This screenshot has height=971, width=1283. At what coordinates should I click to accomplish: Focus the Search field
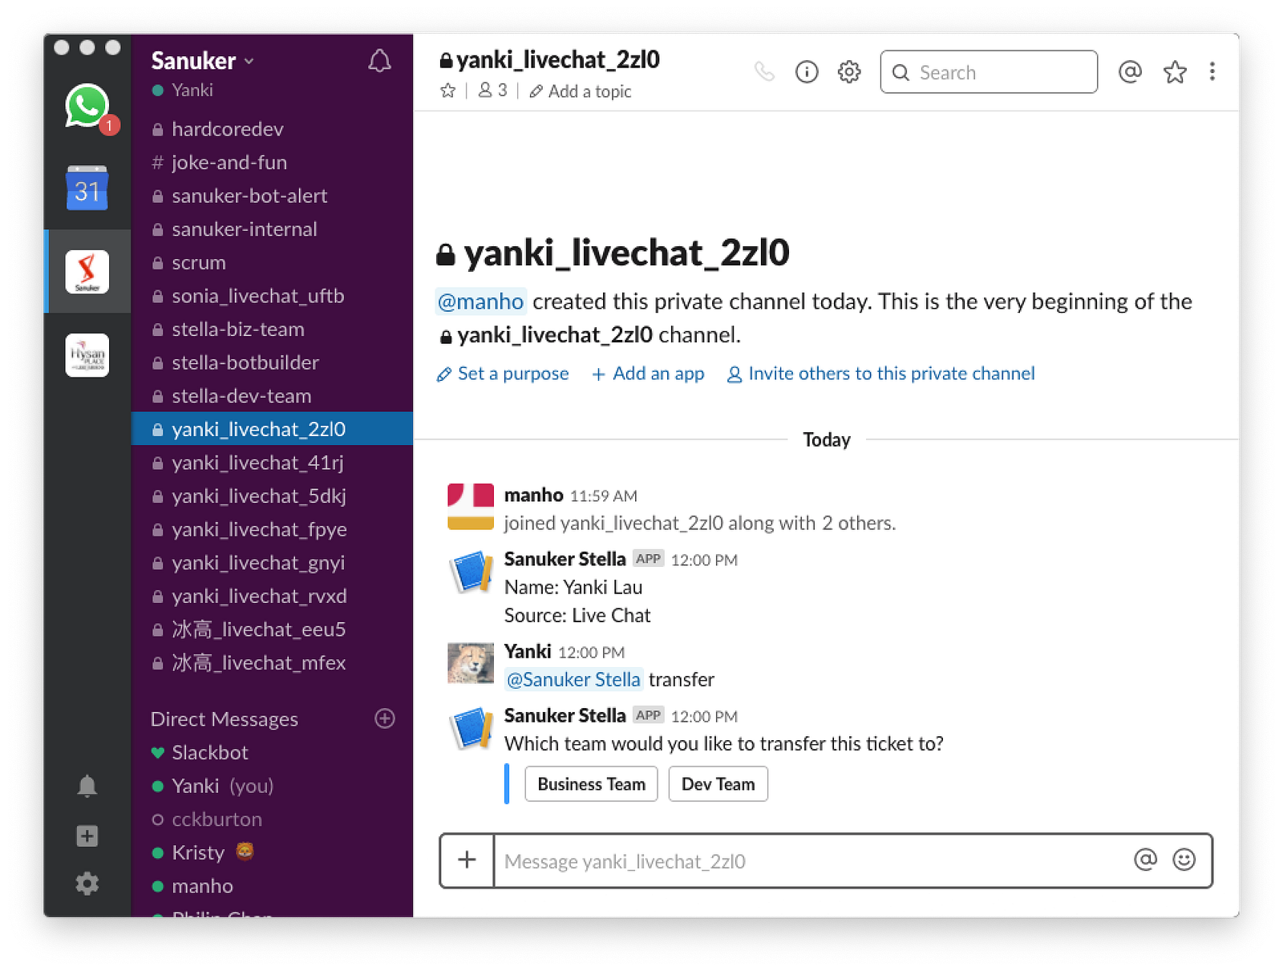(x=989, y=72)
